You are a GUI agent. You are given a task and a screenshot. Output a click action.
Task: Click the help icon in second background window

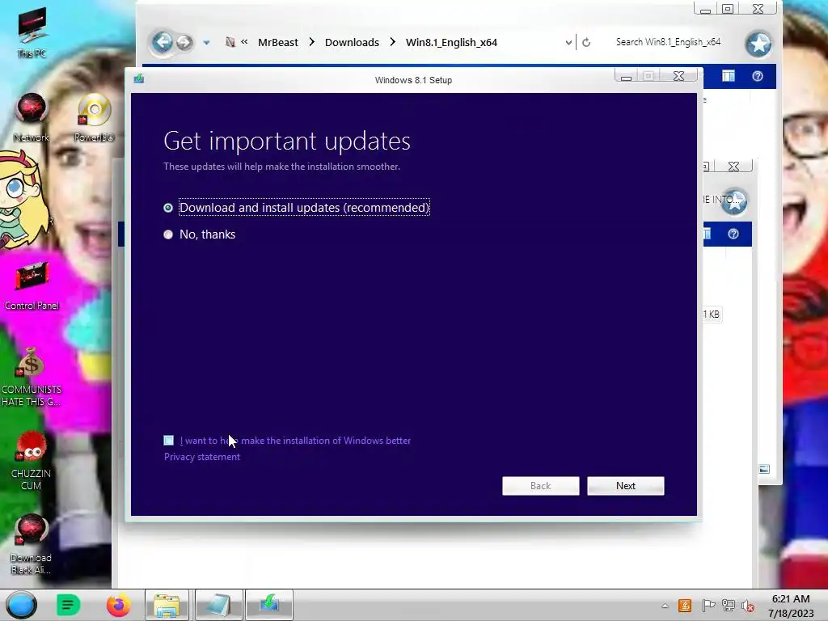tap(733, 234)
